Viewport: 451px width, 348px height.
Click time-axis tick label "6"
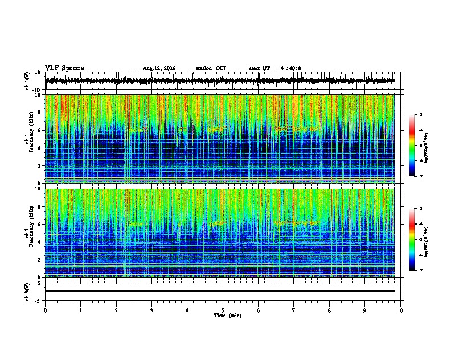[x=259, y=310]
